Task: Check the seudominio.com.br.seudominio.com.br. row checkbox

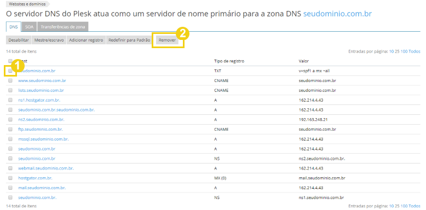Action: click(10, 109)
